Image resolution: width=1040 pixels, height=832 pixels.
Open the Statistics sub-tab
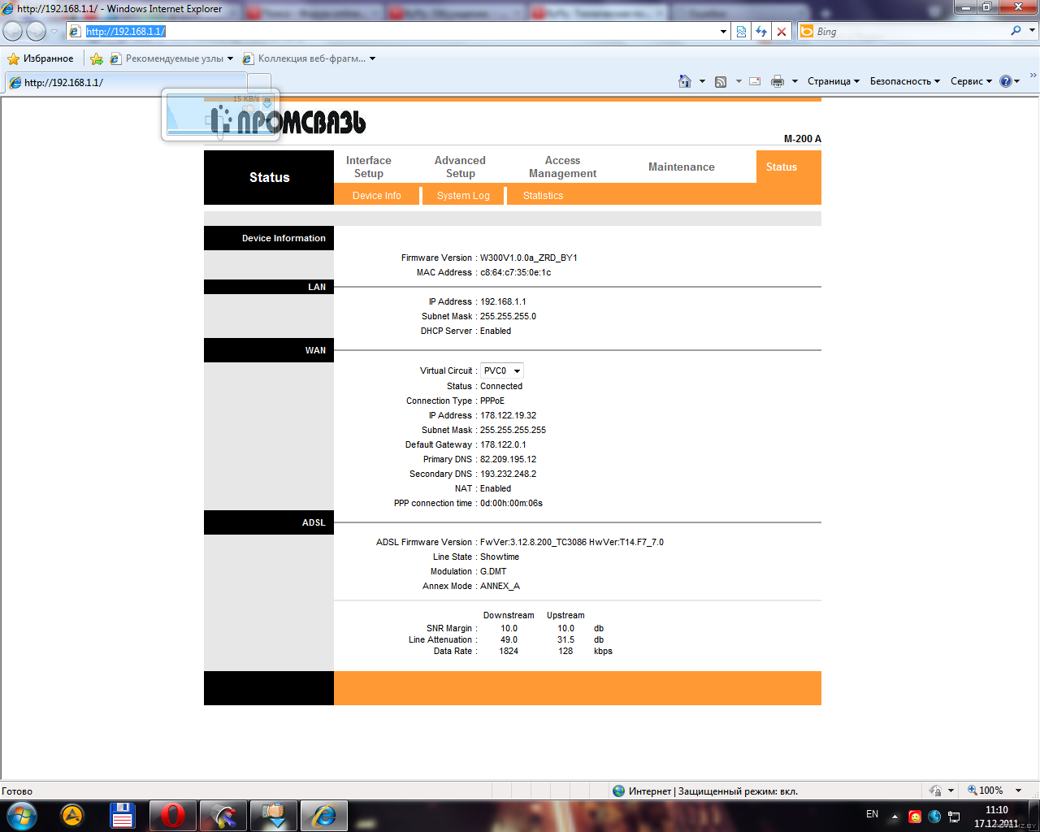click(x=543, y=195)
